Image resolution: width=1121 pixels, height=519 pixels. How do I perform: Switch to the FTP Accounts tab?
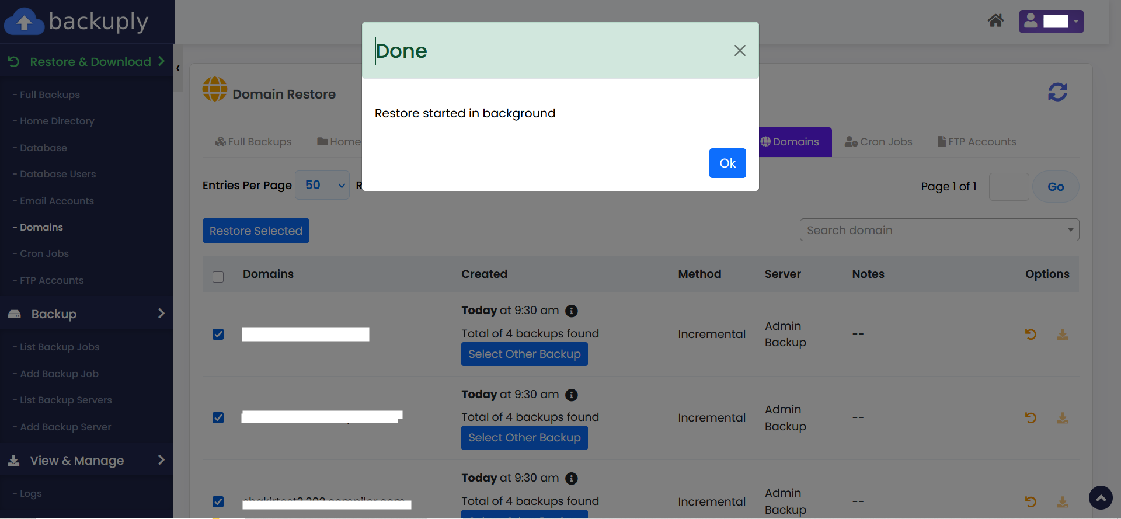pyautogui.click(x=977, y=142)
